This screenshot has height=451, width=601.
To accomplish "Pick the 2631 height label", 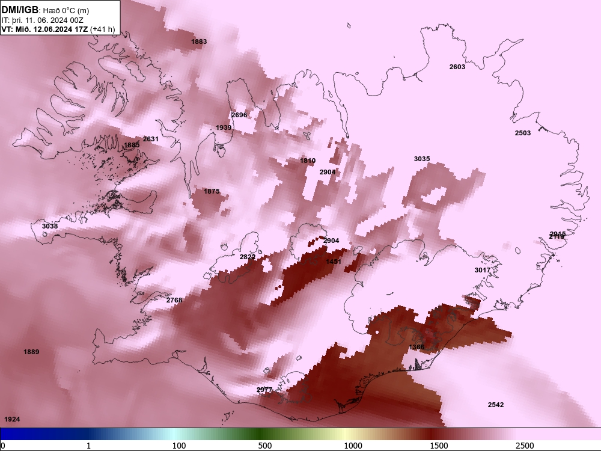I will [151, 139].
